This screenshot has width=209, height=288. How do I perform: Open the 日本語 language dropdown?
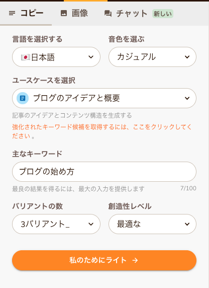(56, 57)
